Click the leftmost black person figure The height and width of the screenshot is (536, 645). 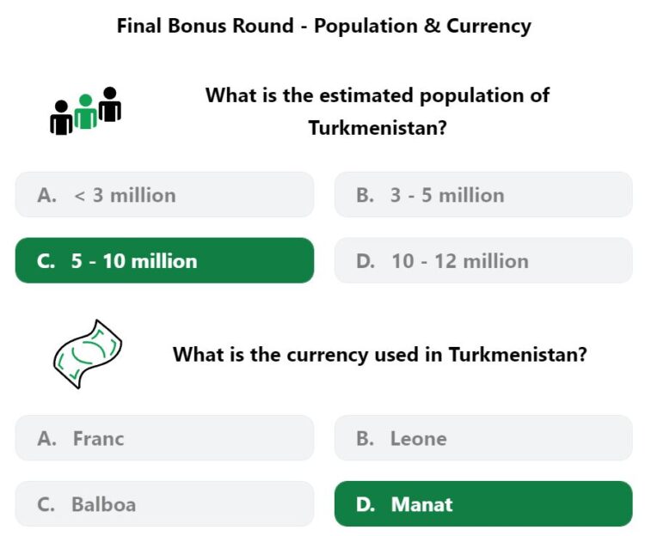coord(61,118)
